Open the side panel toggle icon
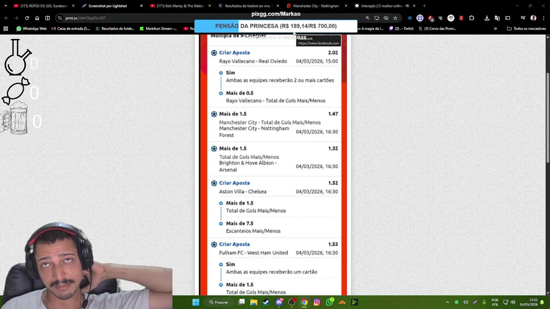 coord(47,18)
